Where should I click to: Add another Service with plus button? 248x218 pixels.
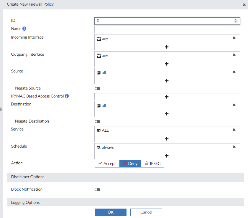(x=167, y=139)
